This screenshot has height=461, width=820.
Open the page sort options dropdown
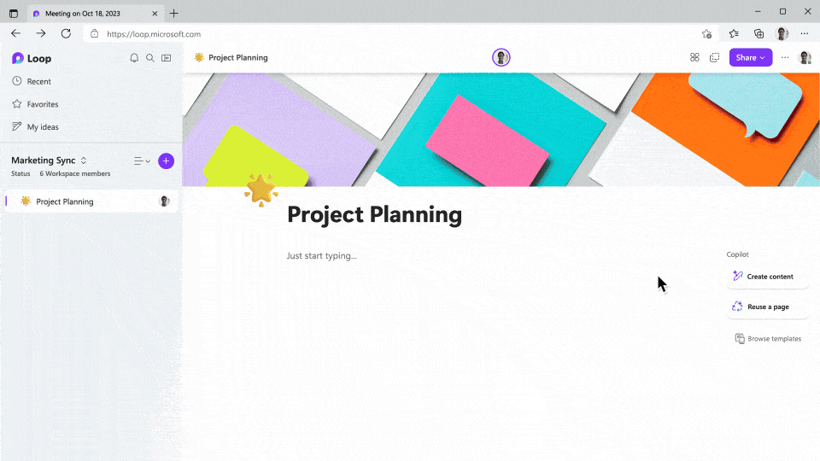click(x=142, y=161)
